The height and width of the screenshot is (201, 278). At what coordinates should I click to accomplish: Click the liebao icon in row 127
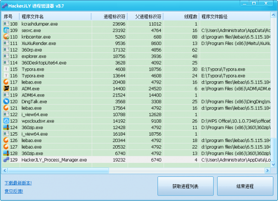click(x=6, y=147)
